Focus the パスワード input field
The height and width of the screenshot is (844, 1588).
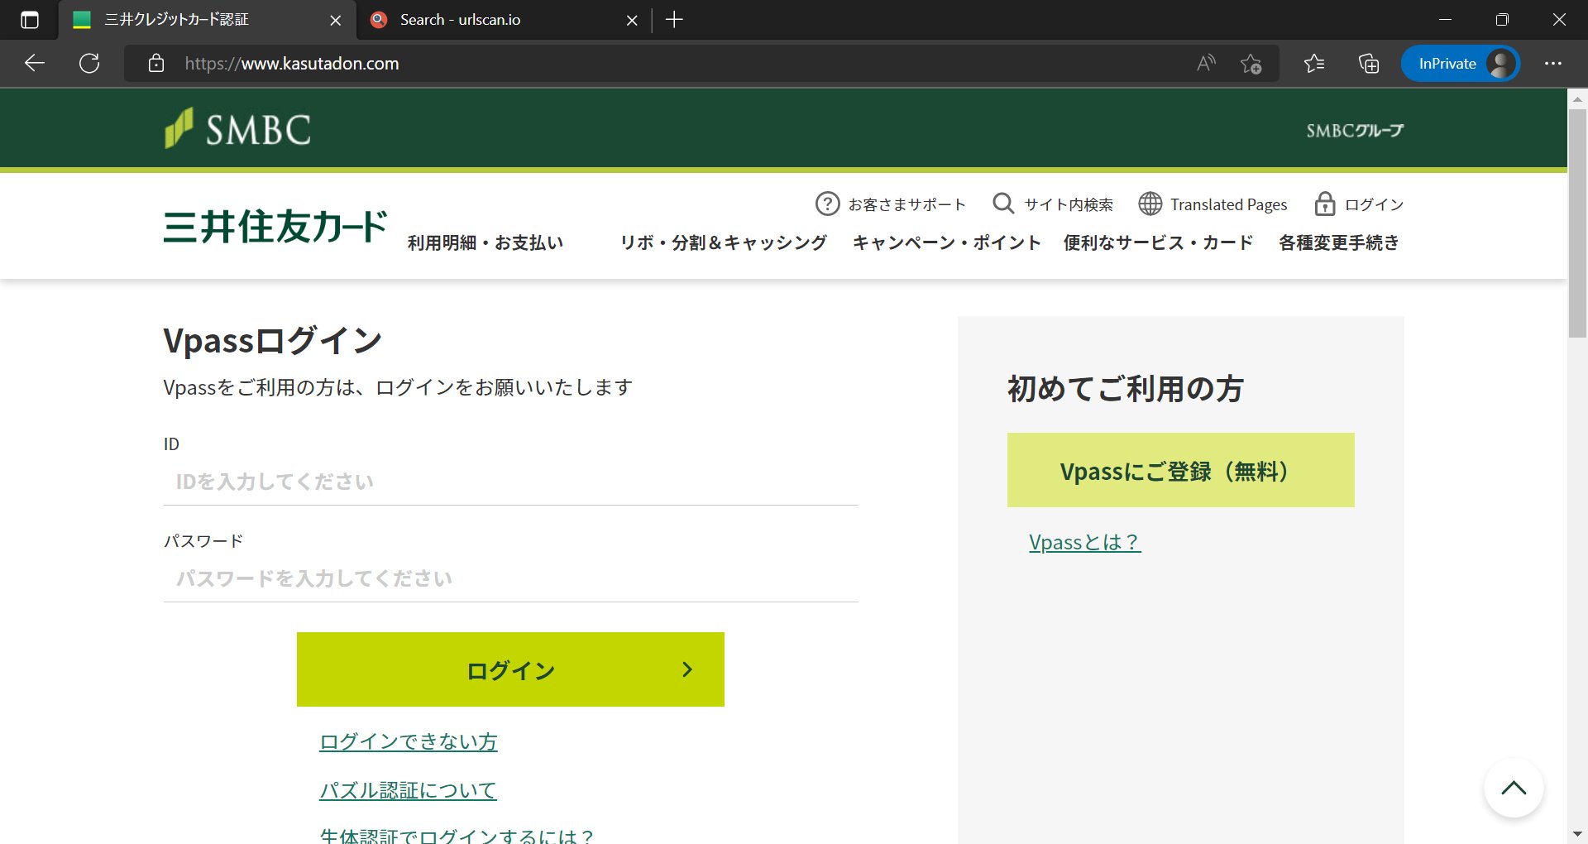(511, 578)
